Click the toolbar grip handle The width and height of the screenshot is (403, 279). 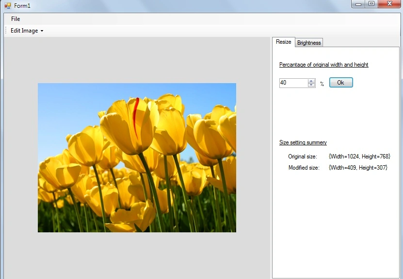click(x=6, y=31)
